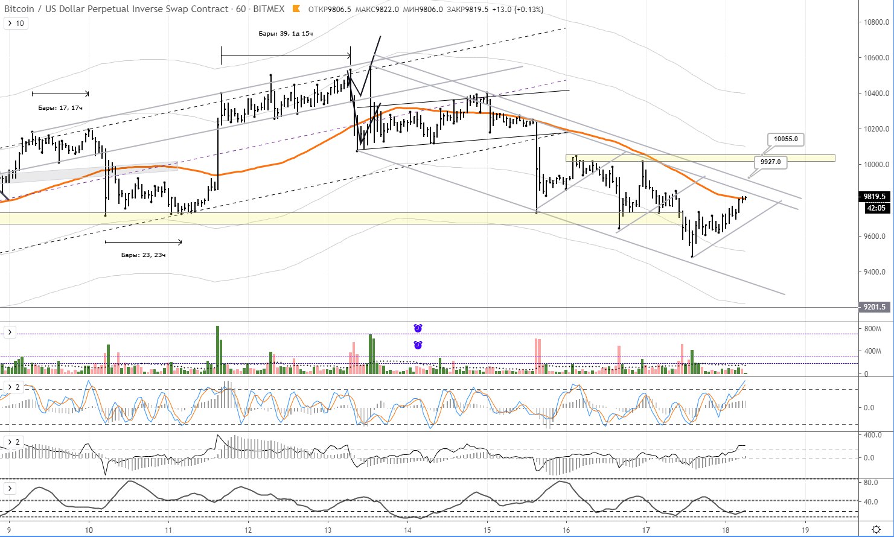Select the Бары: 17, 17ч measurement
Image resolution: width=894 pixels, height=537 pixels.
pos(60,107)
